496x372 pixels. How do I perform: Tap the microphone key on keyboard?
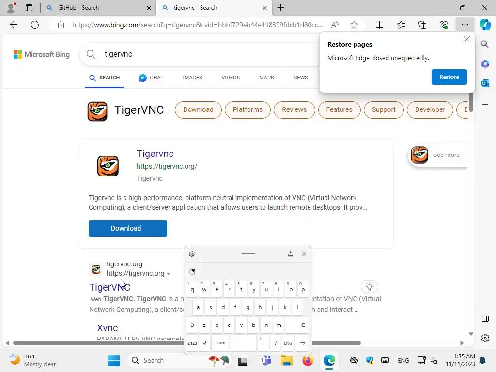point(205,343)
